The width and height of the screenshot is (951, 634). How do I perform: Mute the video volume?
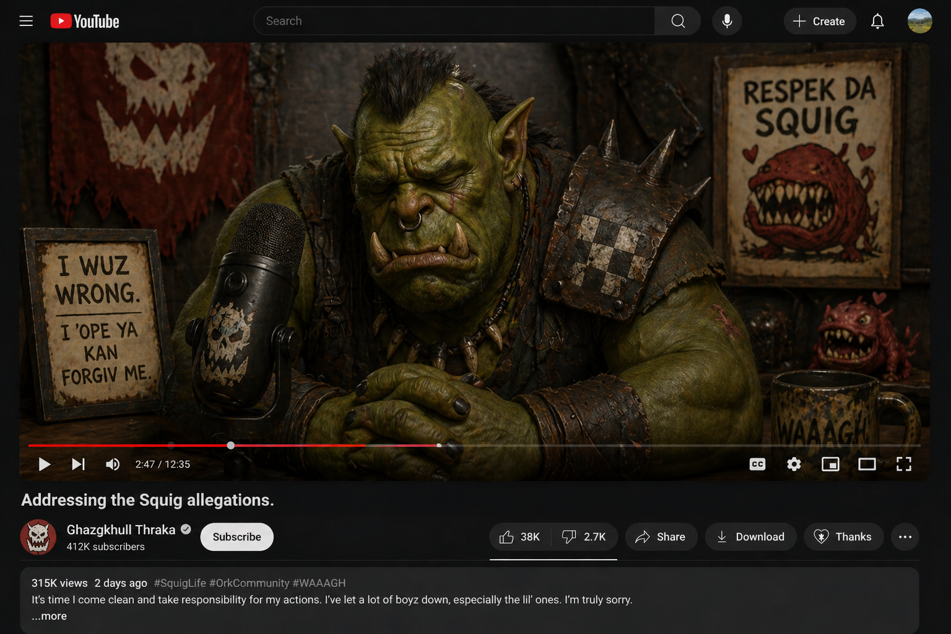pyautogui.click(x=113, y=464)
